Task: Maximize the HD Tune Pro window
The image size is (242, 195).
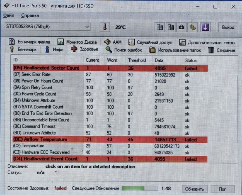Action: click(215, 6)
